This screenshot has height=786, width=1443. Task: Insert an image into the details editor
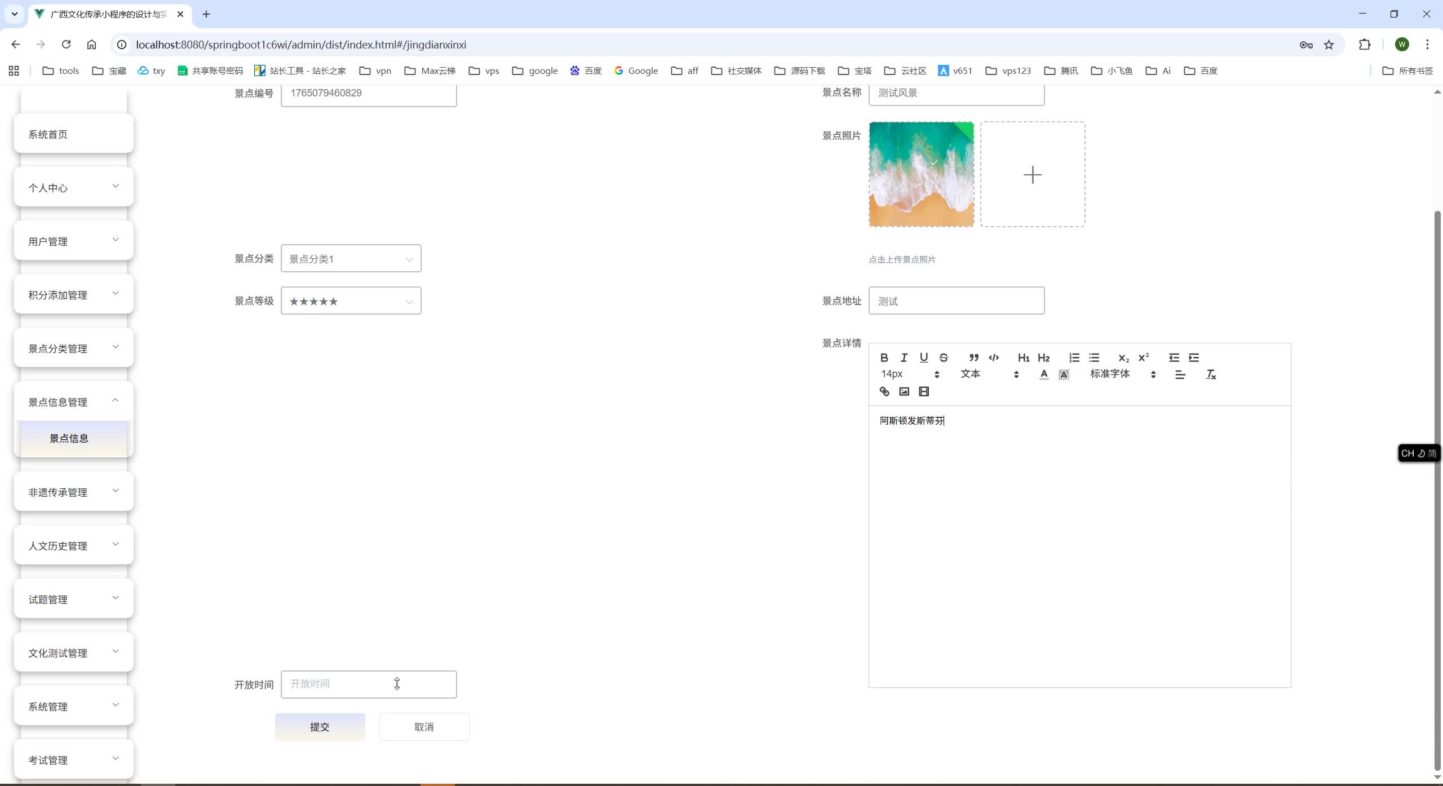(903, 391)
